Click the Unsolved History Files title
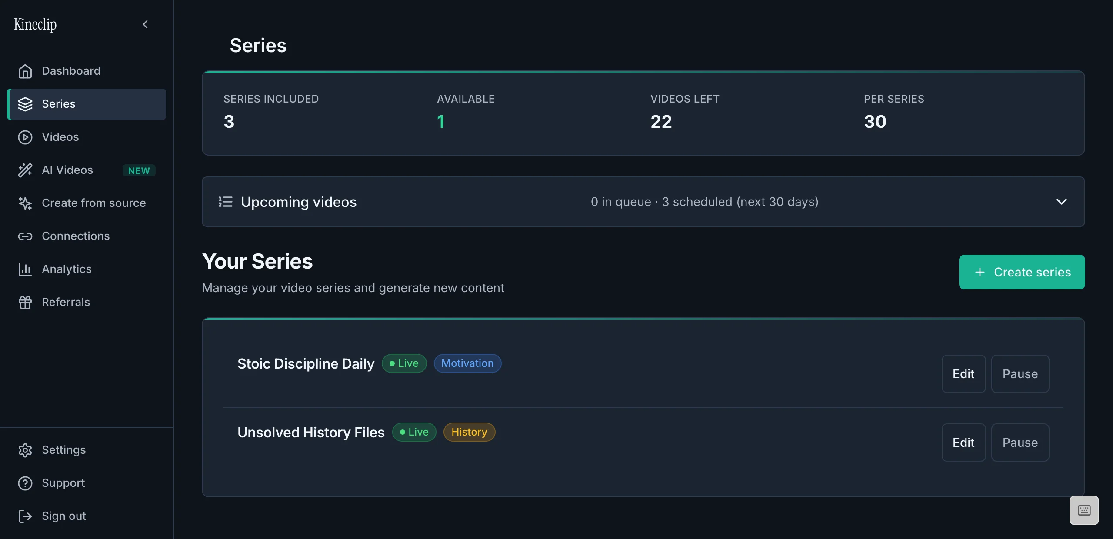This screenshot has width=1113, height=539. point(311,433)
